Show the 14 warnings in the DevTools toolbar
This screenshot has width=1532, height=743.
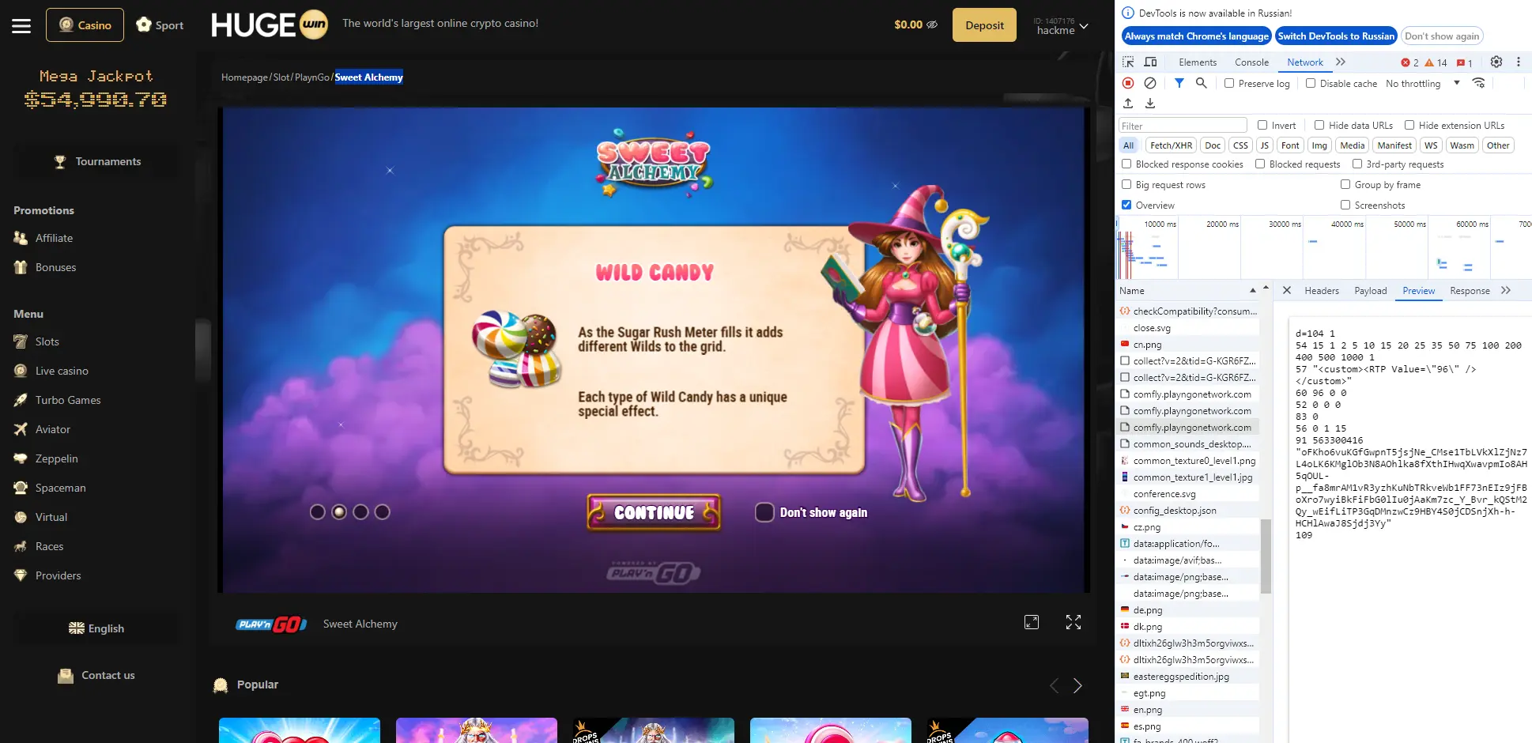[1436, 62]
